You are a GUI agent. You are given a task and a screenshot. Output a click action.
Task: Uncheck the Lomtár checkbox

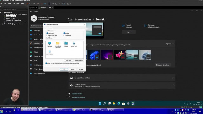pos(64,33)
